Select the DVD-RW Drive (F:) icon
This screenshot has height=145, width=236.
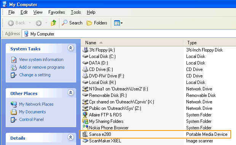tap(85, 76)
